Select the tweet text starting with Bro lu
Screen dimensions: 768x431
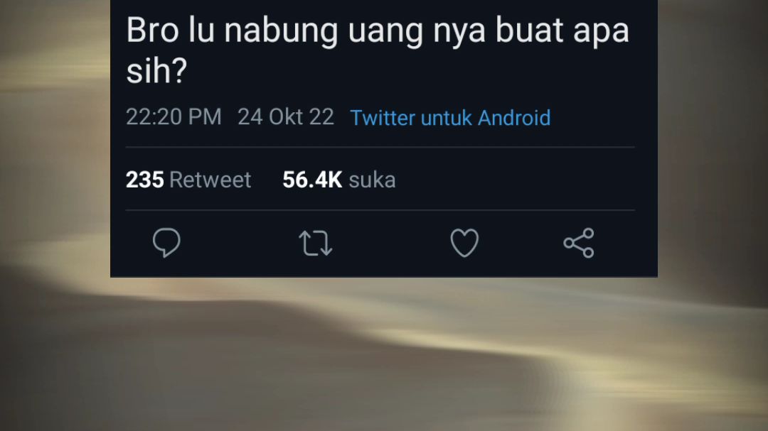pos(378,50)
